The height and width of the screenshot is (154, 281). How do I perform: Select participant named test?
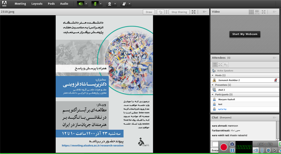[245, 104]
